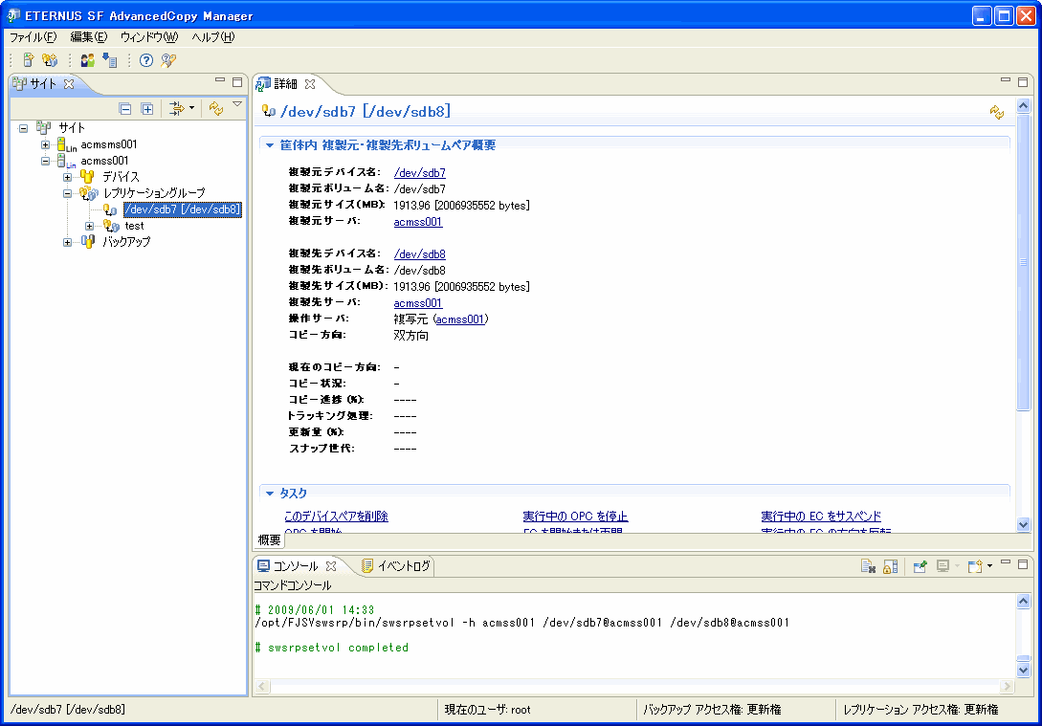This screenshot has width=1042, height=726.
Task: Expand the acmsms001 server node
Action: tap(45, 144)
